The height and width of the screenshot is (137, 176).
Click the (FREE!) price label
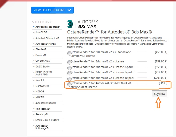pos(163,83)
